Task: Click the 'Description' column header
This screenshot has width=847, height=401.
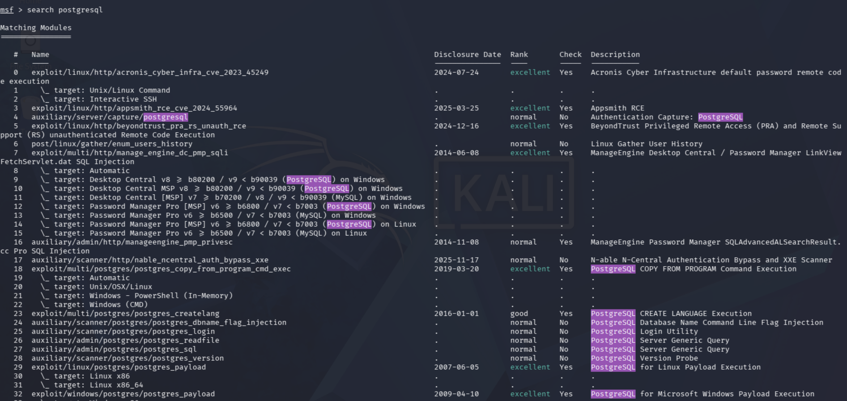Action: [x=615, y=54]
